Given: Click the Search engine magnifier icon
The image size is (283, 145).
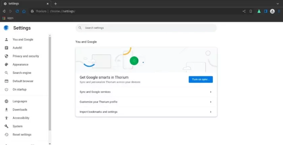Looking at the screenshot, I should [6, 73].
